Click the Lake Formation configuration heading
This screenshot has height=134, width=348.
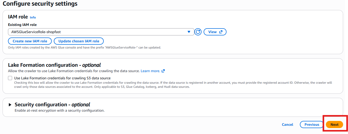[54, 65]
